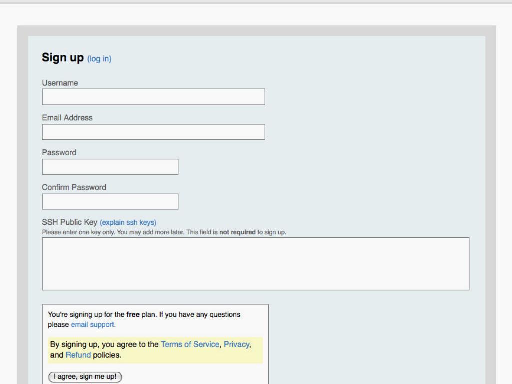
Task: Open the explain ssh keys link
Action: coord(128,223)
